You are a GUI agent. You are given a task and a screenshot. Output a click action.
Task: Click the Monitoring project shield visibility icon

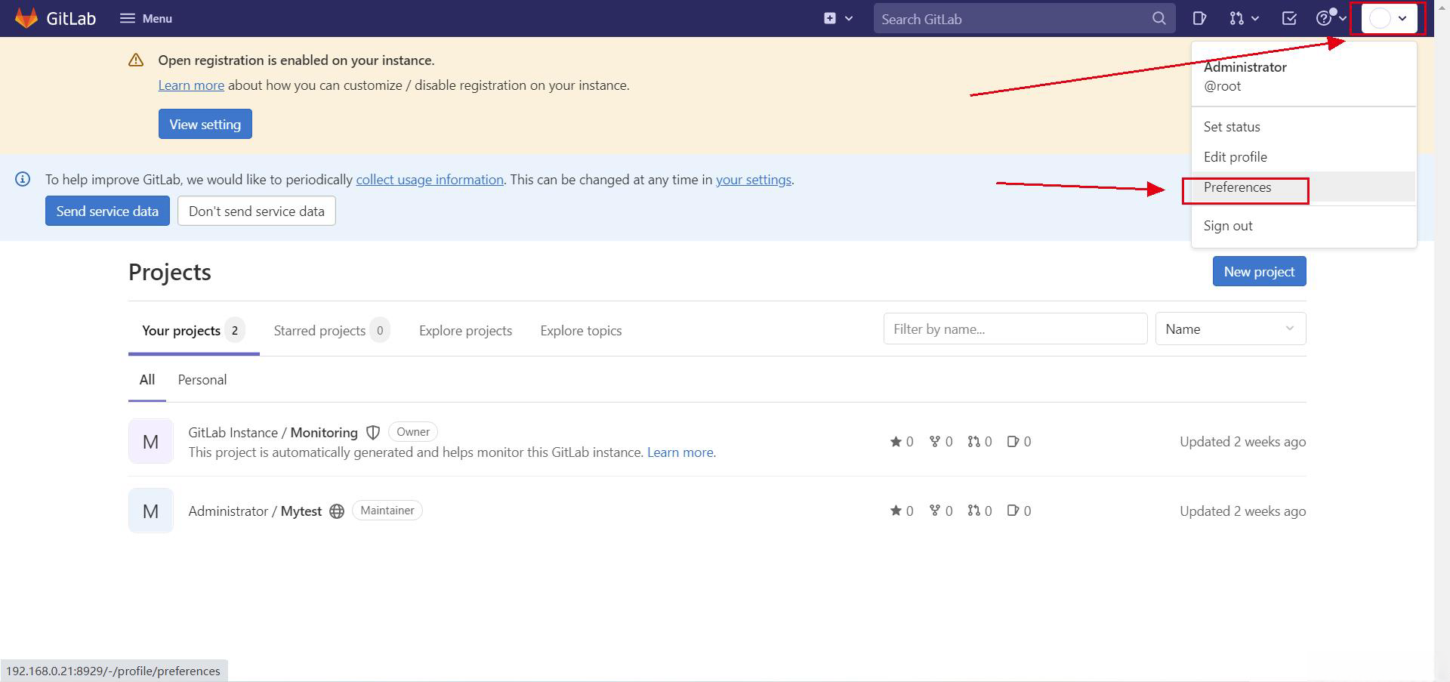click(373, 433)
